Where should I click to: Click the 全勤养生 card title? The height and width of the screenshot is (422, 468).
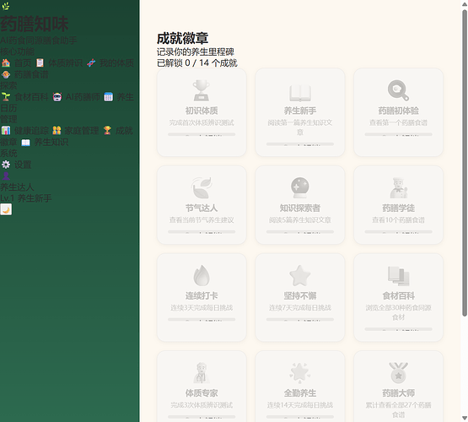click(x=300, y=393)
